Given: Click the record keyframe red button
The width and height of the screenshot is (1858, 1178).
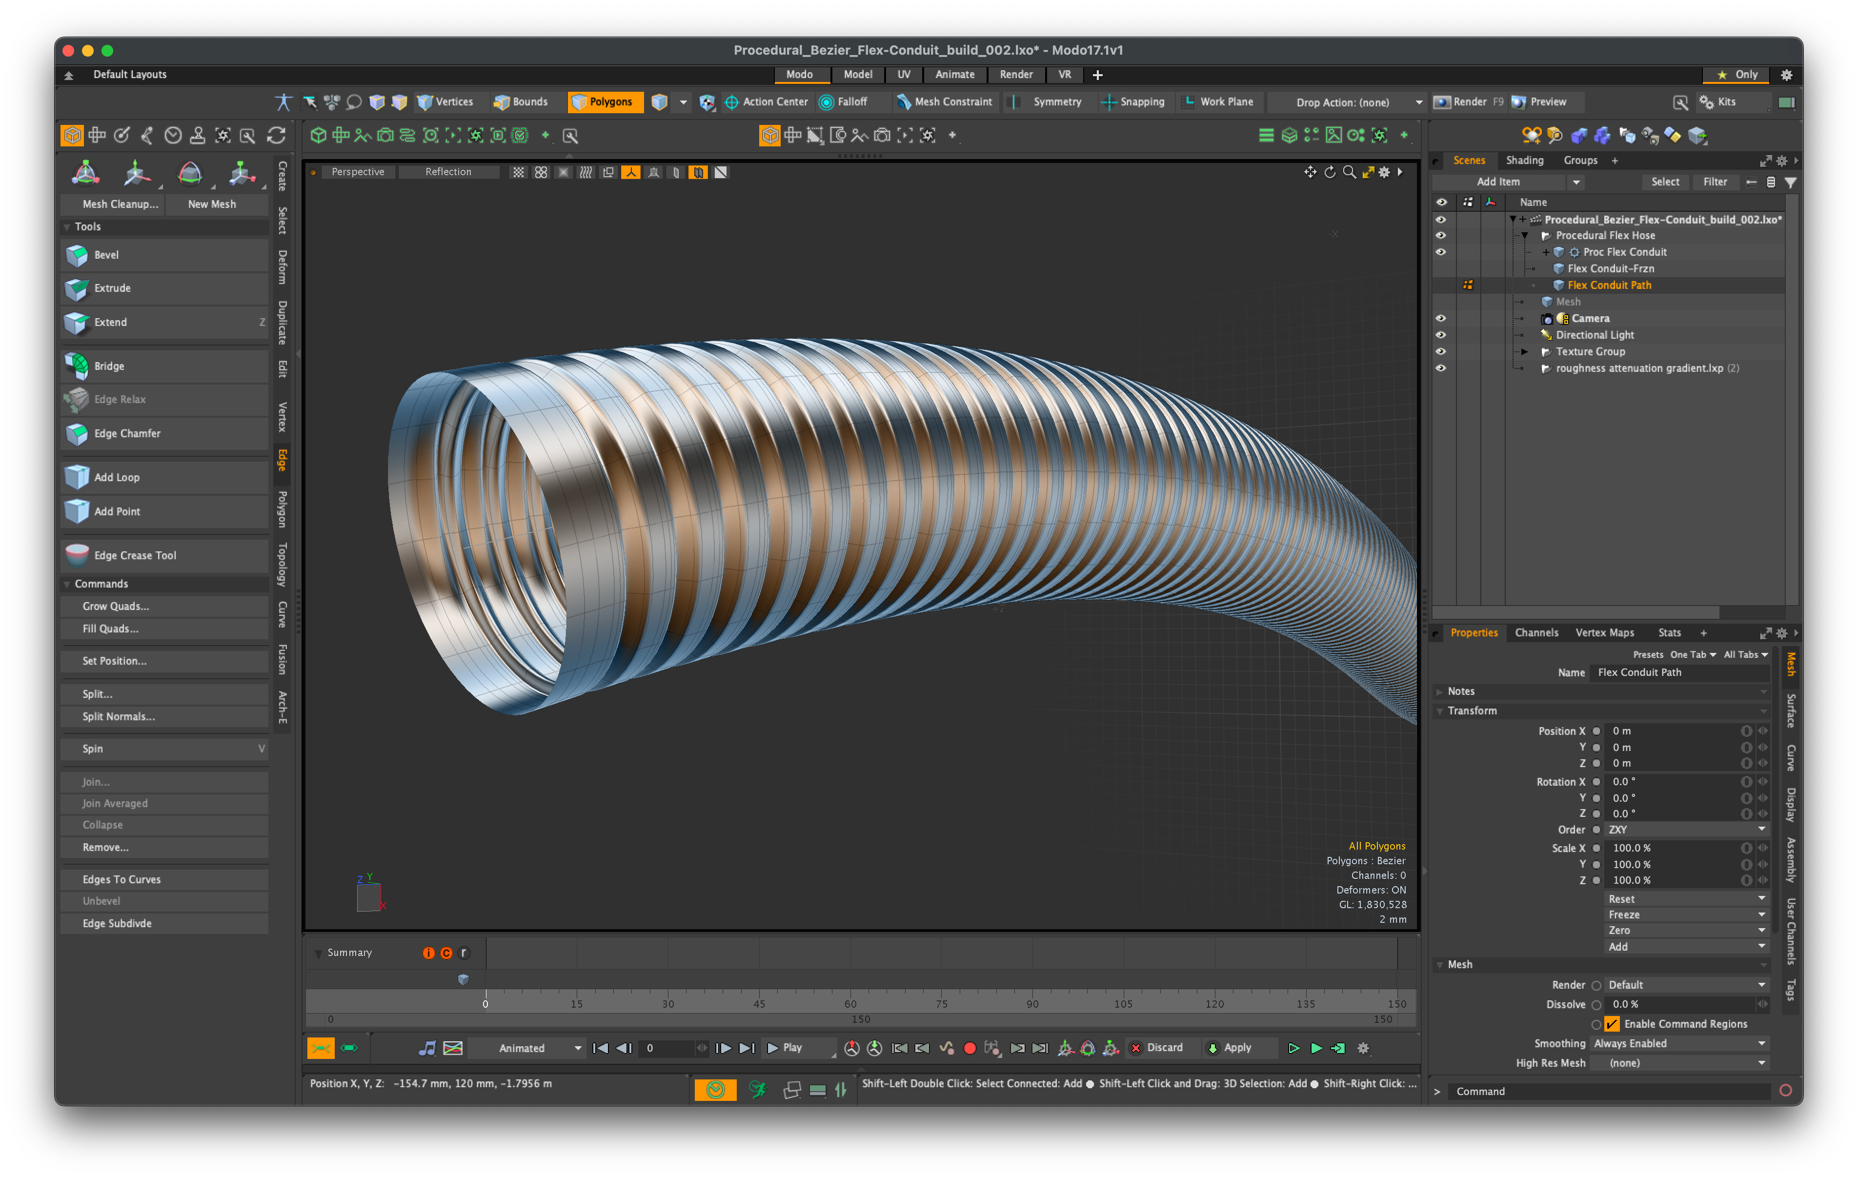Looking at the screenshot, I should [970, 1048].
